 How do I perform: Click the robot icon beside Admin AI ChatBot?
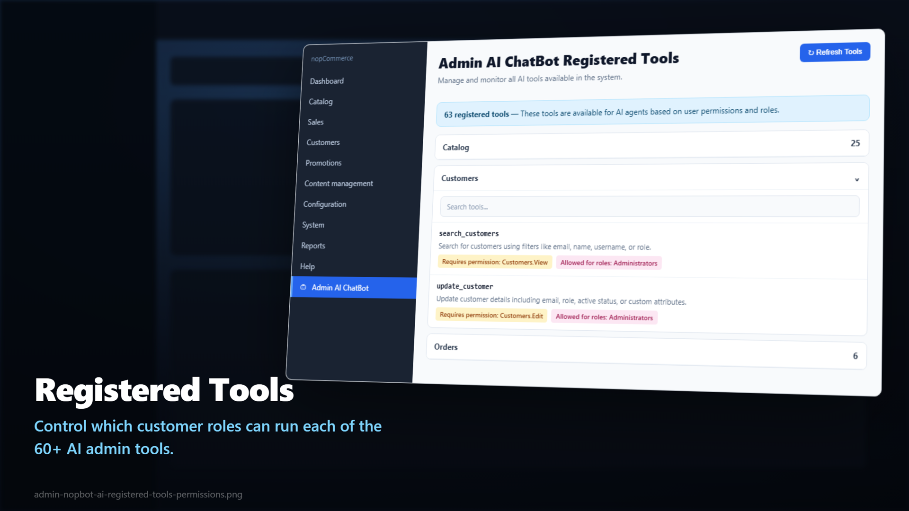pyautogui.click(x=303, y=287)
